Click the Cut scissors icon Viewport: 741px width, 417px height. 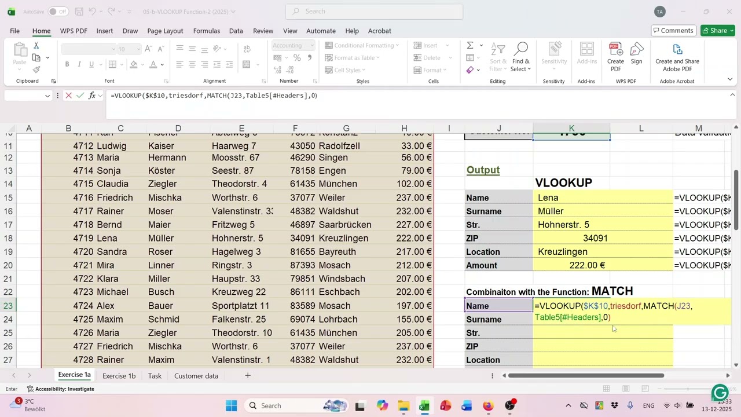(x=36, y=46)
